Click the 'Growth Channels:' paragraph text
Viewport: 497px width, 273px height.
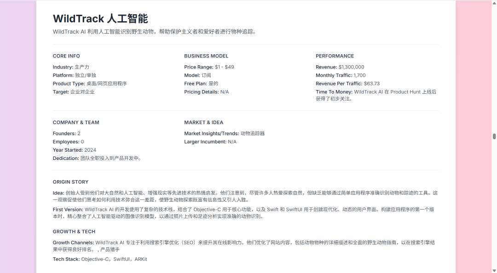[244, 246]
